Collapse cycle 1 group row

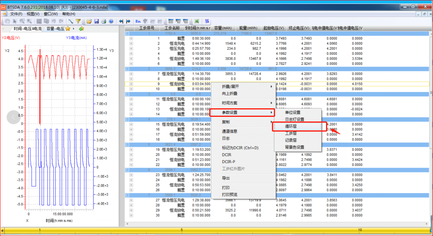pos(127,33)
